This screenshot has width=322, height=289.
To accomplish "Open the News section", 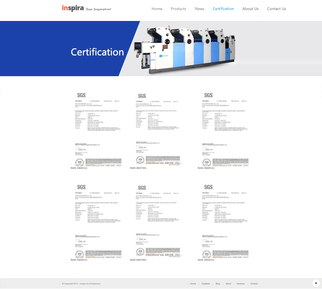I will coord(199,9).
